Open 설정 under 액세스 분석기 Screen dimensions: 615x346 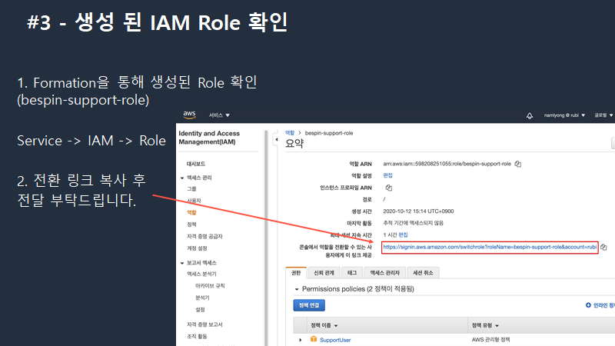pyautogui.click(x=200, y=310)
